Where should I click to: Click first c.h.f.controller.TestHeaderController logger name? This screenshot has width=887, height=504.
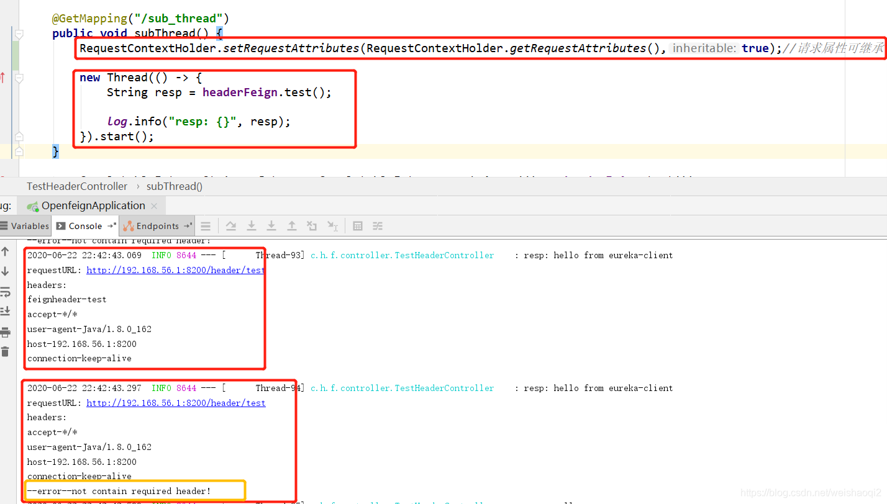click(403, 255)
